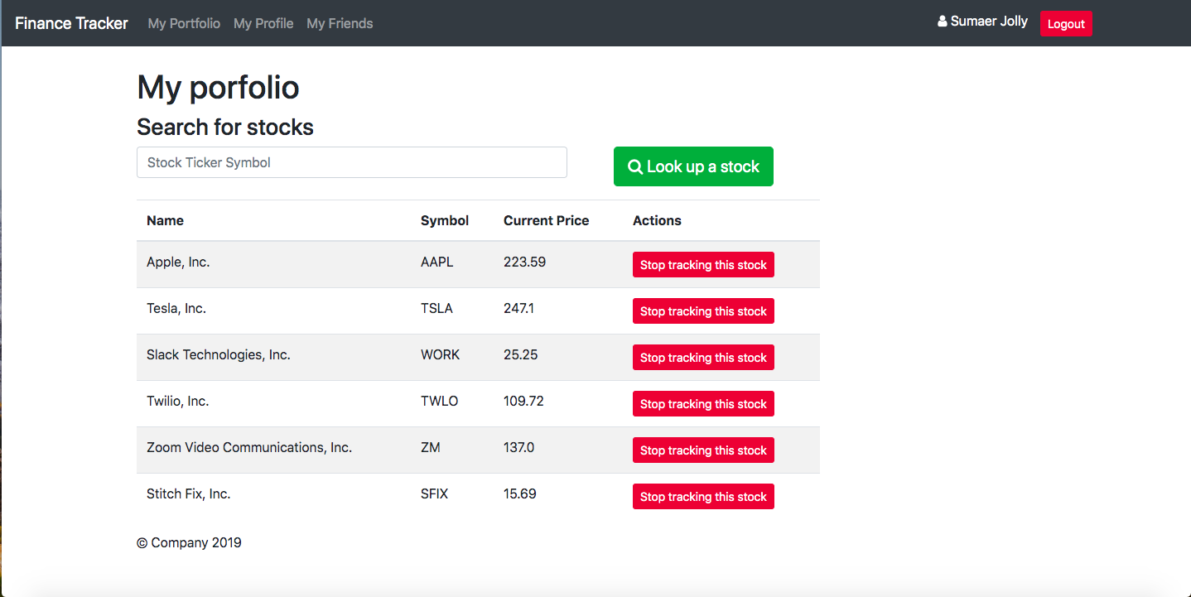
Task: Click the Search for stocks heading
Action: 225,127
